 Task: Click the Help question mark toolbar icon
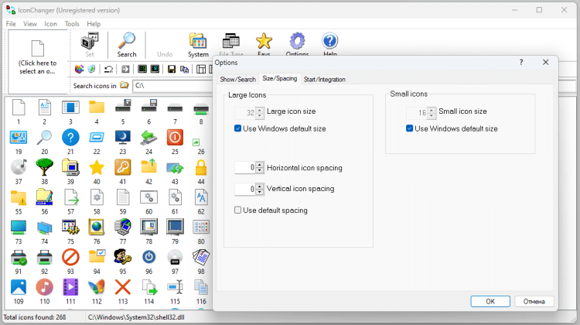[330, 43]
